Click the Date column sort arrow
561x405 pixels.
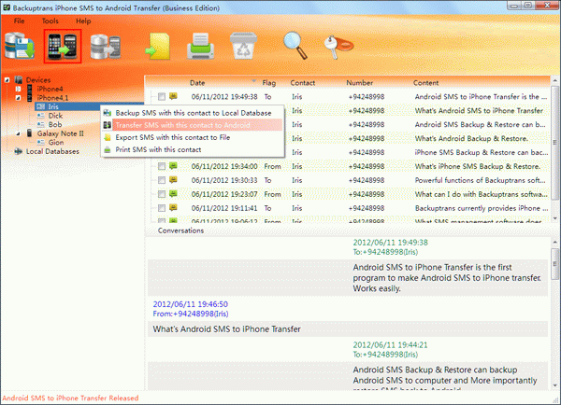coord(253,81)
